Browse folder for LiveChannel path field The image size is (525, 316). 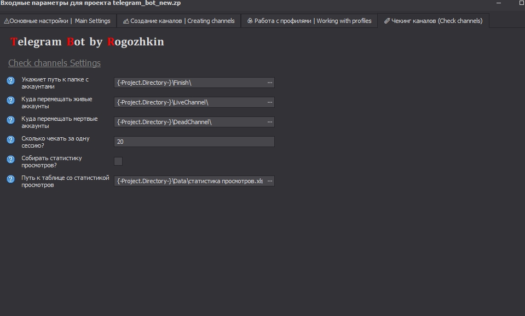click(270, 102)
